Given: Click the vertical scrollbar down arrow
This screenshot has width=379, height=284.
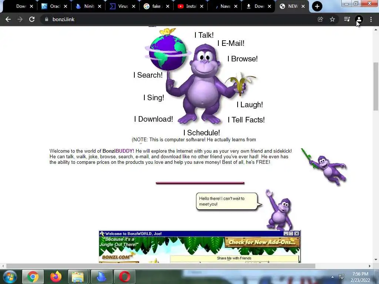Looking at the screenshot, I should [x=376, y=260].
